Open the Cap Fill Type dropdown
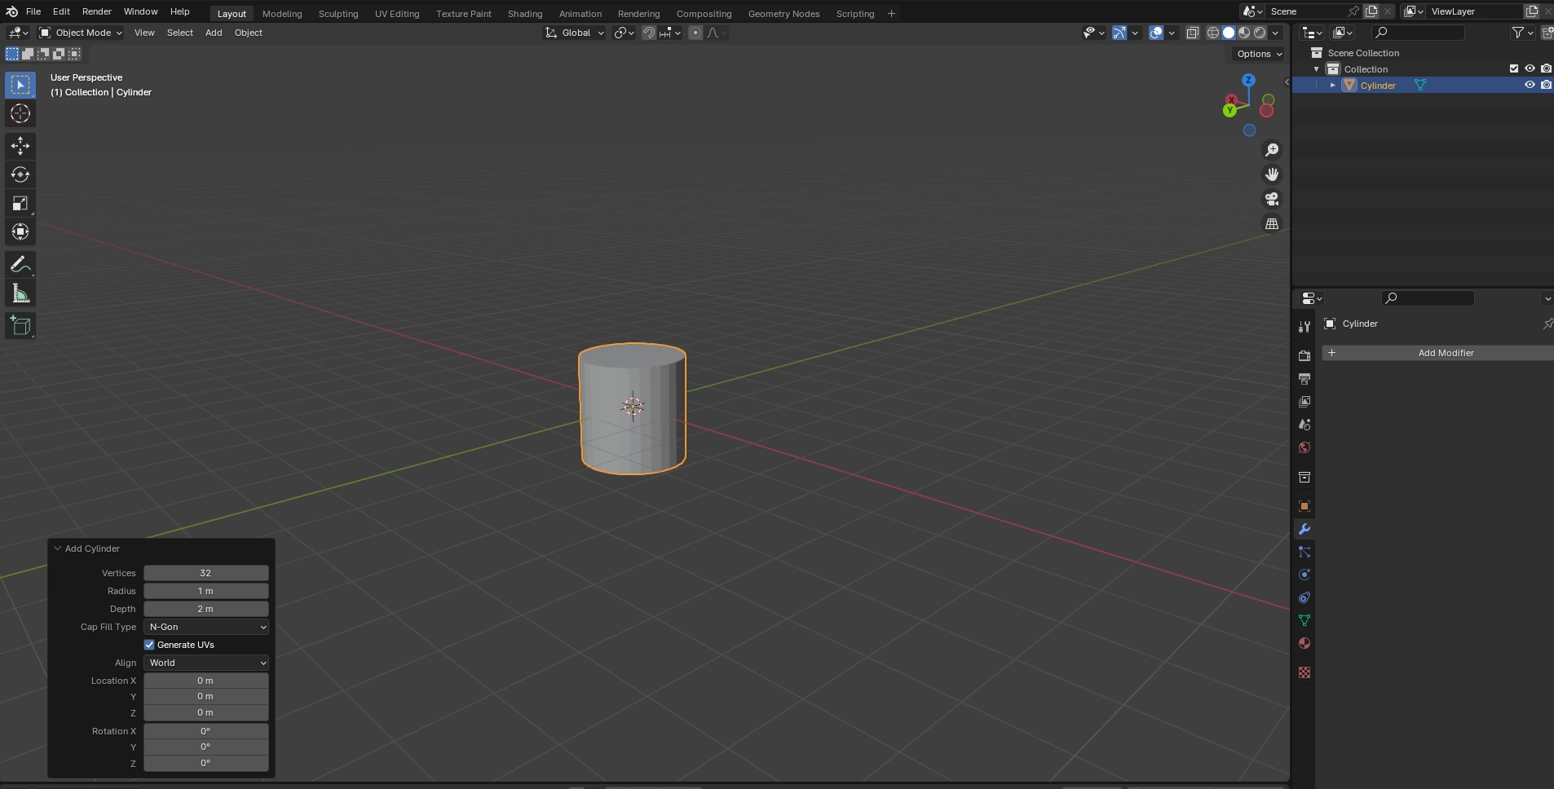Viewport: 1554px width, 789px height. tap(205, 627)
